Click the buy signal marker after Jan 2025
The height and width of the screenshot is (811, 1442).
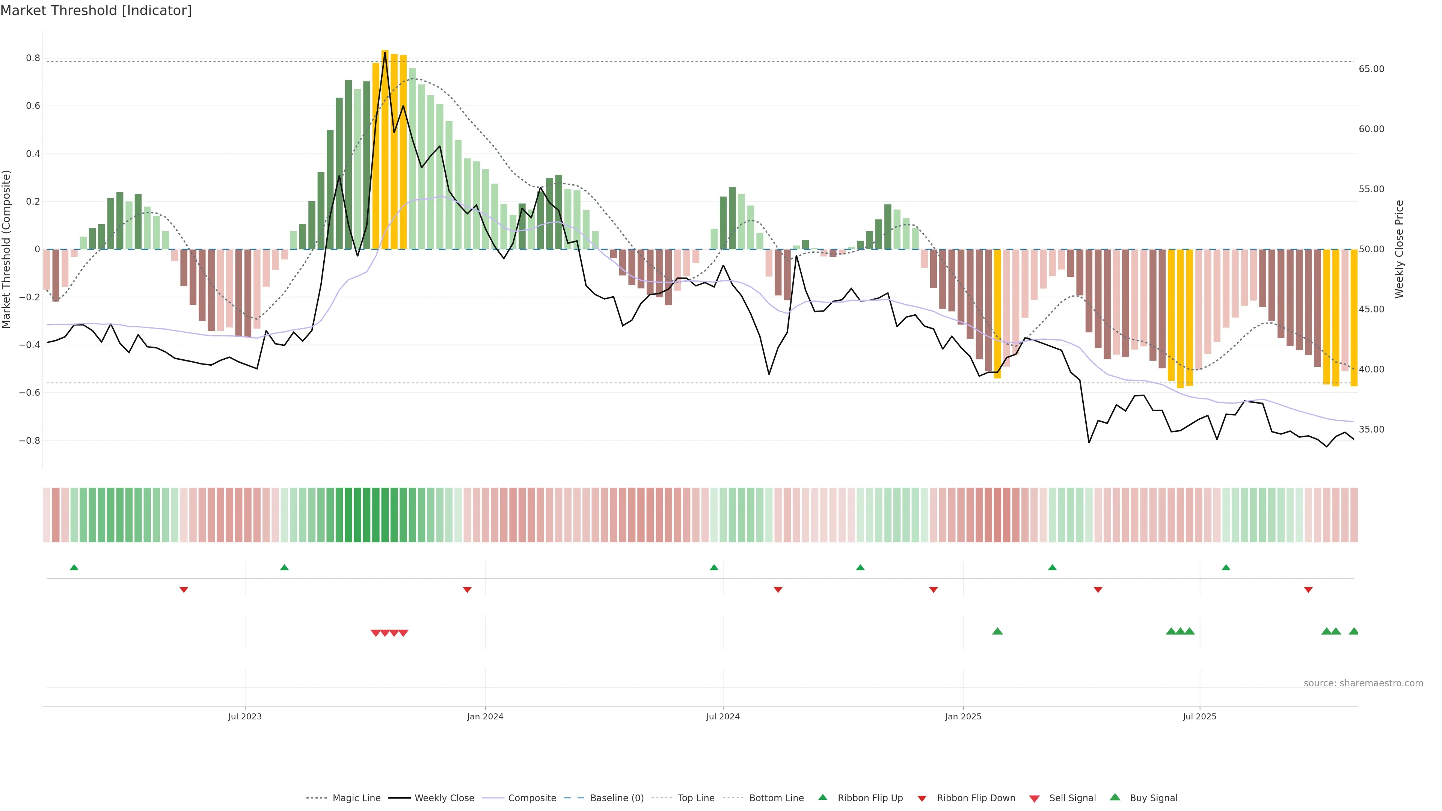[x=997, y=631]
